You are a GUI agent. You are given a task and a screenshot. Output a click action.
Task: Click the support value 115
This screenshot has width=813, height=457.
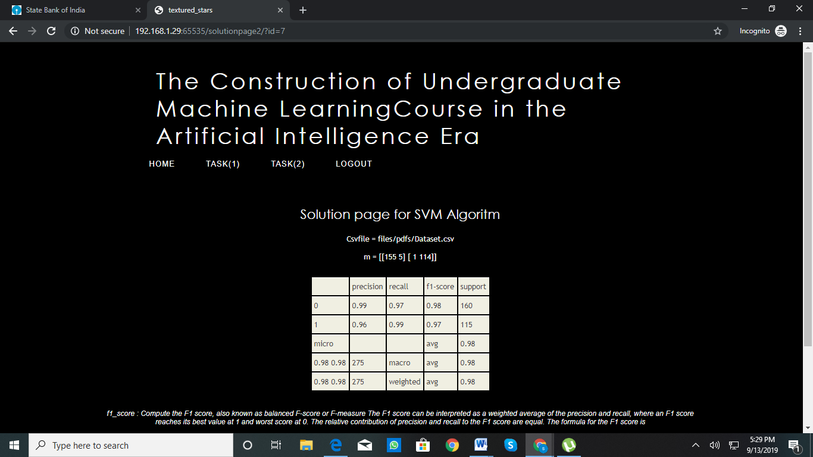tap(473, 324)
